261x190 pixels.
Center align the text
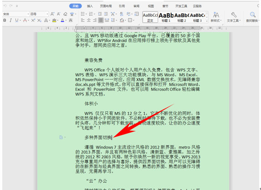(x=89, y=20)
